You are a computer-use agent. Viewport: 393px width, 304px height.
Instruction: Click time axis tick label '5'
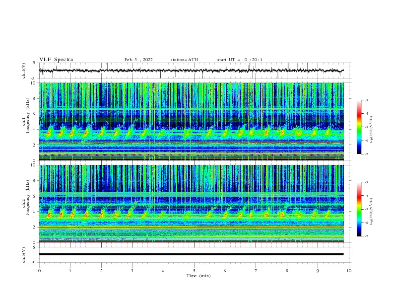[194, 271]
